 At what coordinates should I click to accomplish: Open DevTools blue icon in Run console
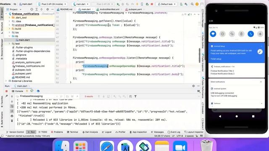[x=38, y=91]
